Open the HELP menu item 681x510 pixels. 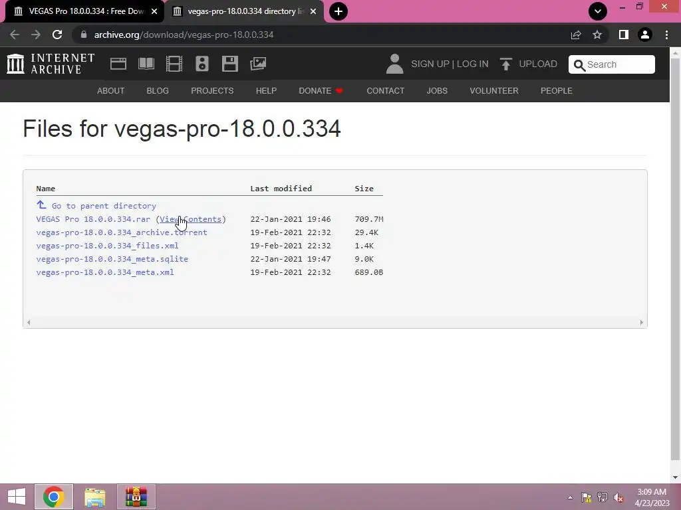(x=266, y=90)
